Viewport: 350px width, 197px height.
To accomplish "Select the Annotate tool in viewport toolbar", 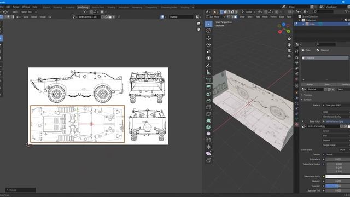I will click(208, 66).
